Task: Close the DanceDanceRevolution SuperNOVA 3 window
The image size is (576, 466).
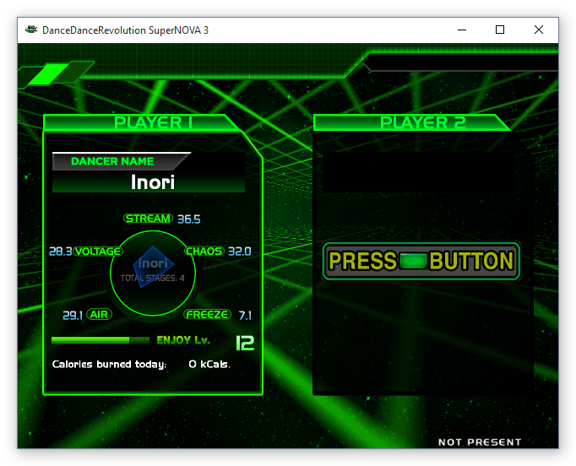Action: (x=539, y=30)
